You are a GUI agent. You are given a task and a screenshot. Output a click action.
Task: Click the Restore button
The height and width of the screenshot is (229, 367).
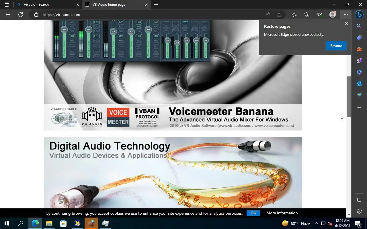coord(336,46)
